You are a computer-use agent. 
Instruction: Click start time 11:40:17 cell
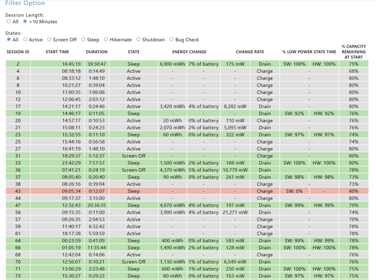57,227
